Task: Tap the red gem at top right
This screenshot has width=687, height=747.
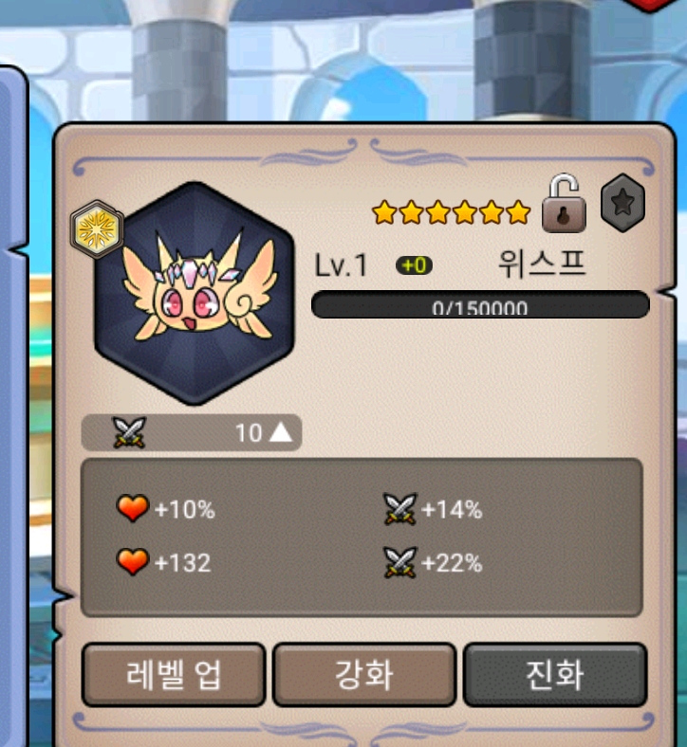Action: [649, 5]
